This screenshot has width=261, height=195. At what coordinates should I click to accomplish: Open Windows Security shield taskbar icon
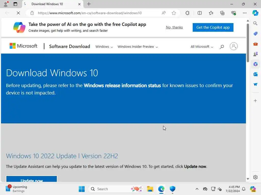coord(173,189)
